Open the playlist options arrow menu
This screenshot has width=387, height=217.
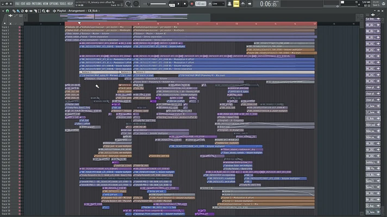click(x=3, y=11)
